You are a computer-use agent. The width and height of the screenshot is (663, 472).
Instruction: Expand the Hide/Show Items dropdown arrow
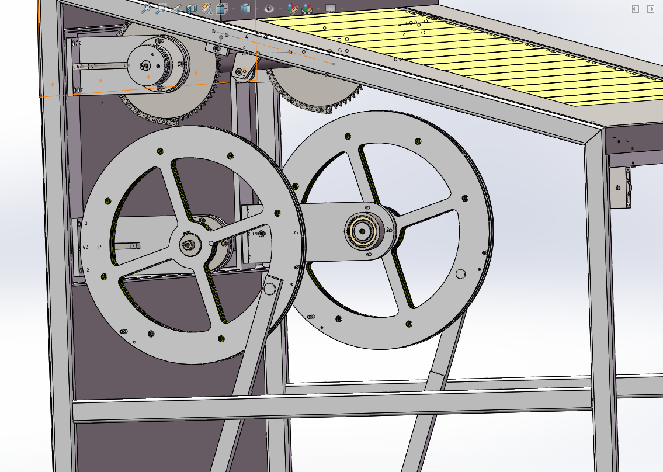(280, 9)
